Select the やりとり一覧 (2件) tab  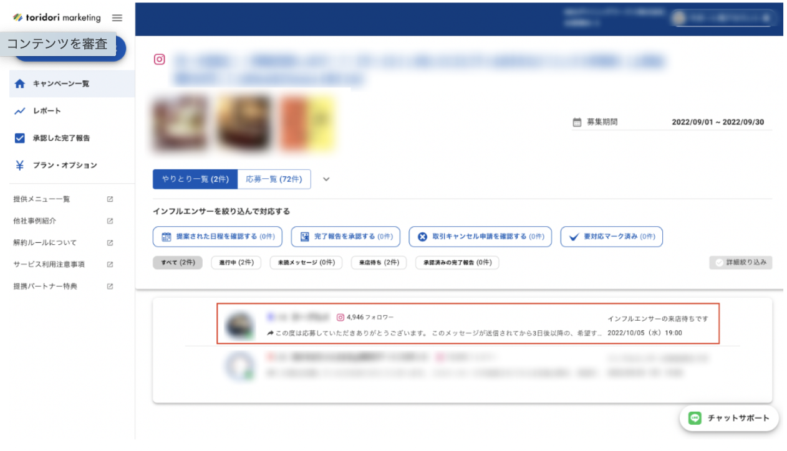click(195, 179)
